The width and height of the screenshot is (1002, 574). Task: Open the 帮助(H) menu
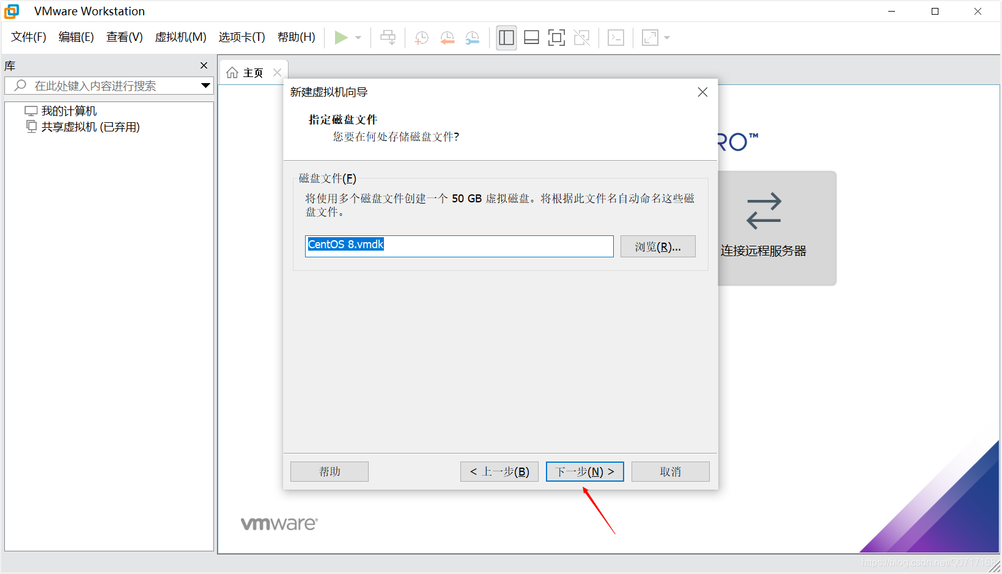297,37
